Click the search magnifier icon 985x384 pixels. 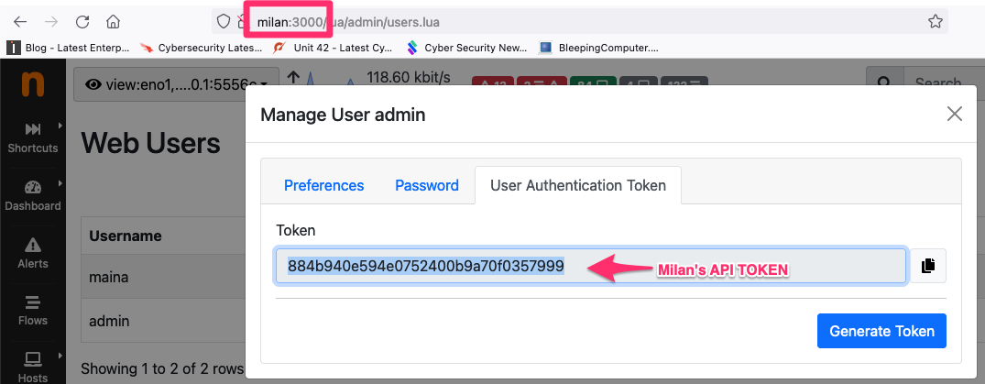[x=884, y=83]
